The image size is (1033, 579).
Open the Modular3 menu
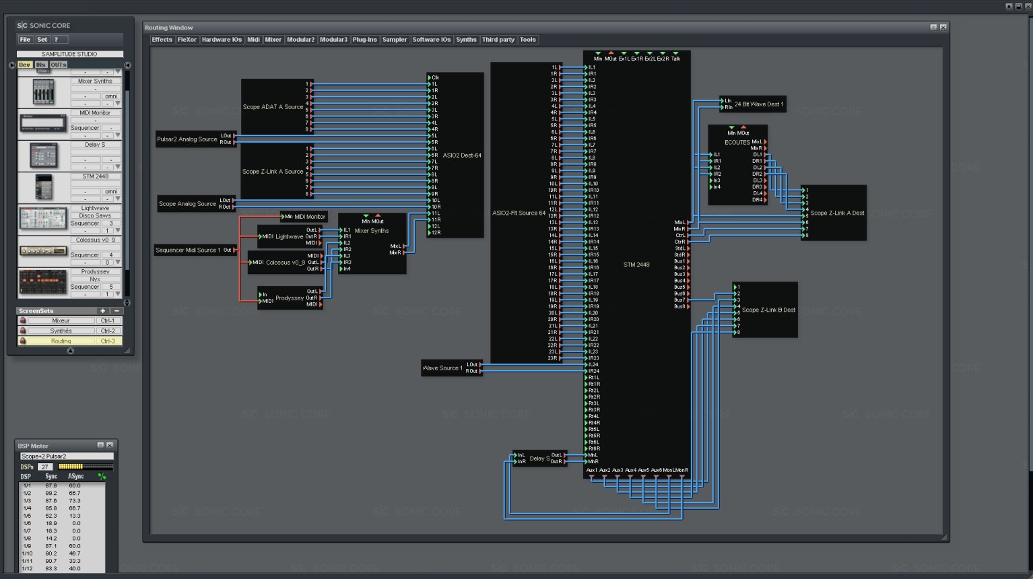click(333, 40)
